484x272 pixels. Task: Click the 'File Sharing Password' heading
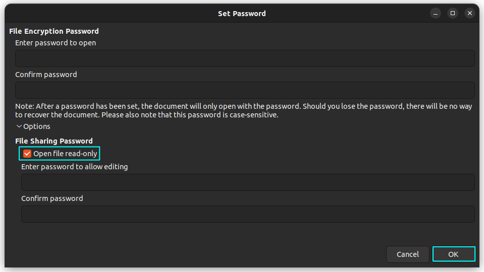point(54,141)
